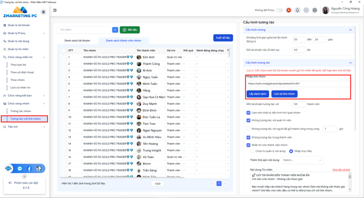Switch to Danh sách tài khoản tab
This screenshot has width=364, height=198.
77,41
